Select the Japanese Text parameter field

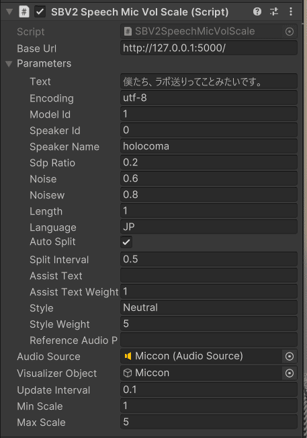pyautogui.click(x=209, y=81)
